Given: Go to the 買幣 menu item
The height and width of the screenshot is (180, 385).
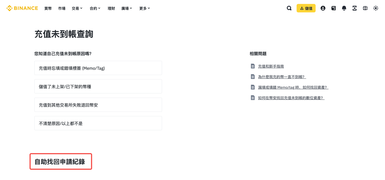Looking at the screenshot, I should 48,8.
